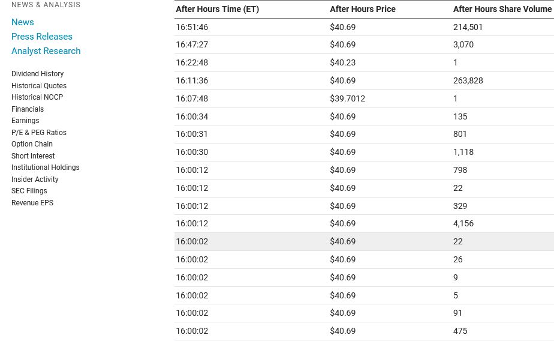This screenshot has height=341, width=554.
Task: Open the News link
Action: click(23, 22)
